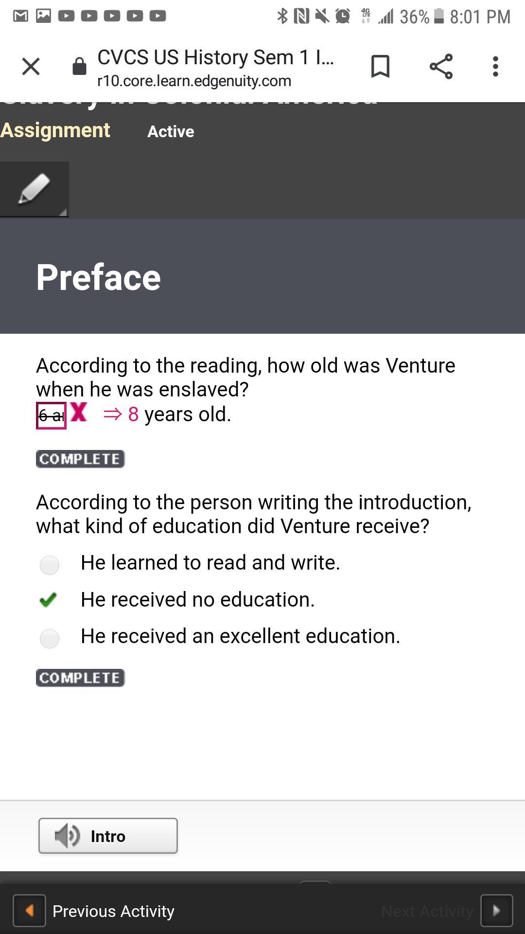
Task: Select "He received no education" option
Action: click(x=49, y=600)
